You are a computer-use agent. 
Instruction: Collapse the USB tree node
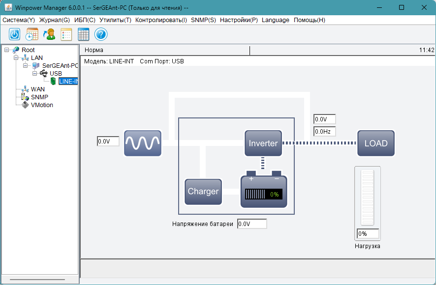[35, 74]
